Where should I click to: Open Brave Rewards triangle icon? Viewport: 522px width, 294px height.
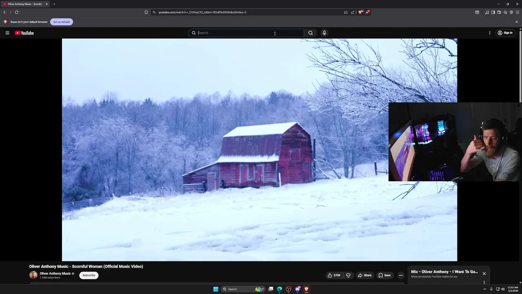pyautogui.click(x=367, y=12)
